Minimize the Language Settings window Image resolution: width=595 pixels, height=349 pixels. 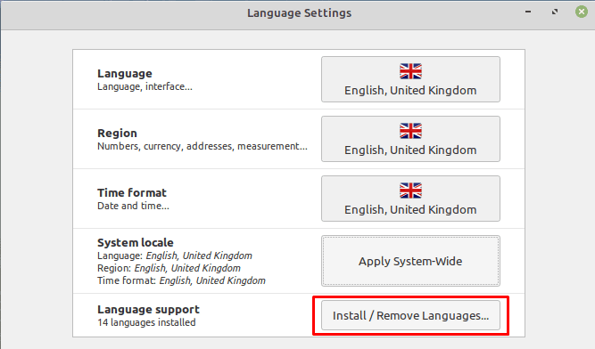pos(528,12)
